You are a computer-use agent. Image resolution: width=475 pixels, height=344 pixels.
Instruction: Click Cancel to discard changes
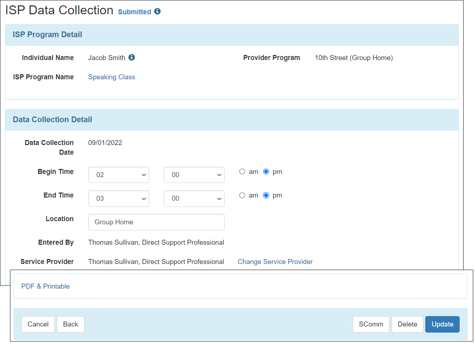tap(38, 324)
